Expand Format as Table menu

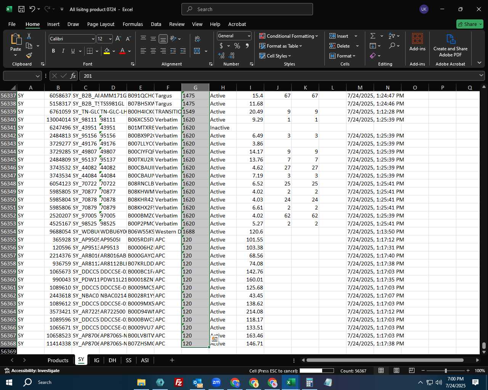281,46
